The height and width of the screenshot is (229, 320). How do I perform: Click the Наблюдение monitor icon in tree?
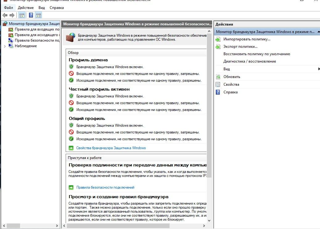(11, 46)
